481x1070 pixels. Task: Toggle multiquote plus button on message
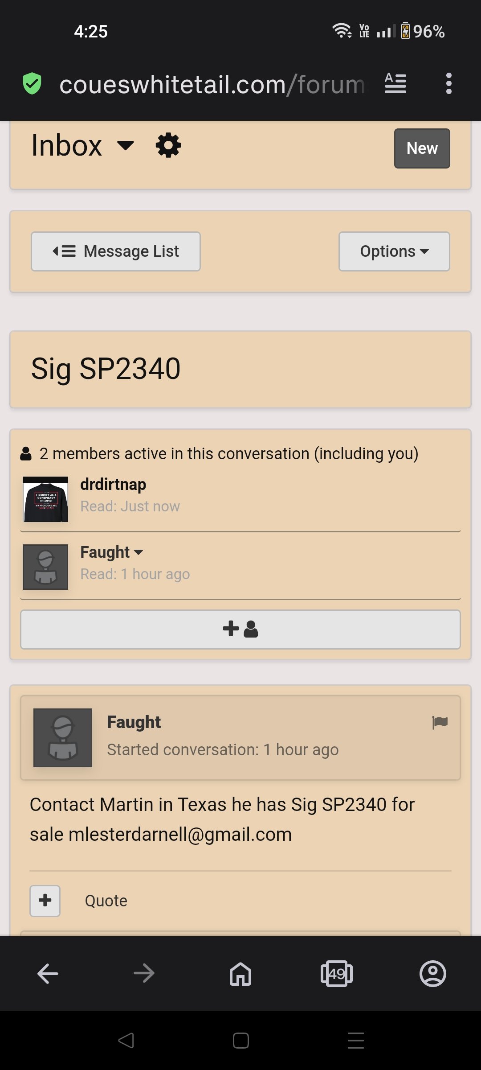[x=45, y=901]
